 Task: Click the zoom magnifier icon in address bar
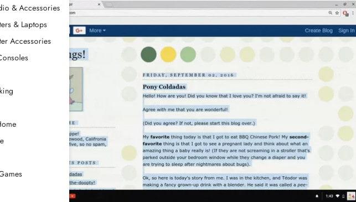tap(331, 13)
